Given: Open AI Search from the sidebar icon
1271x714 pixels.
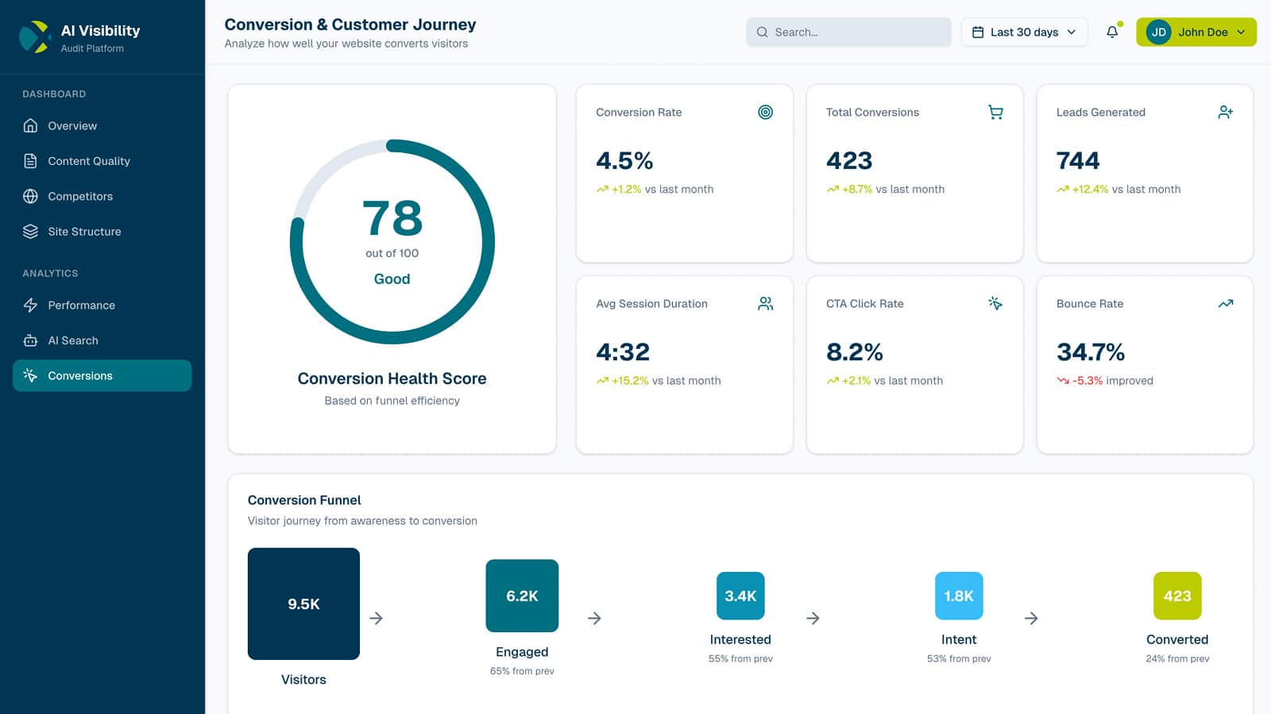Looking at the screenshot, I should tap(30, 340).
